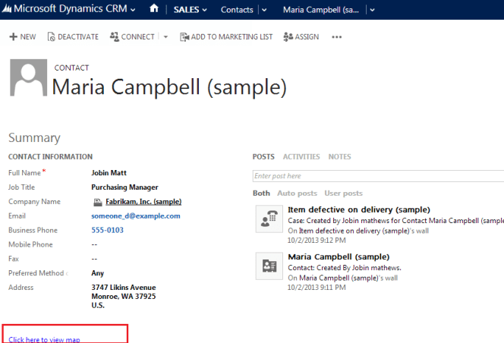The width and height of the screenshot is (504, 343).
Task: Click the Click here to view map link
Action: point(44,339)
